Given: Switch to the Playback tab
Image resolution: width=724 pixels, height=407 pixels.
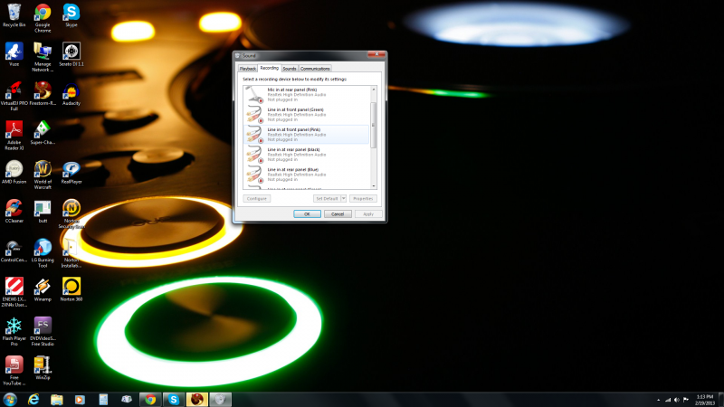Looking at the screenshot, I should click(x=248, y=69).
